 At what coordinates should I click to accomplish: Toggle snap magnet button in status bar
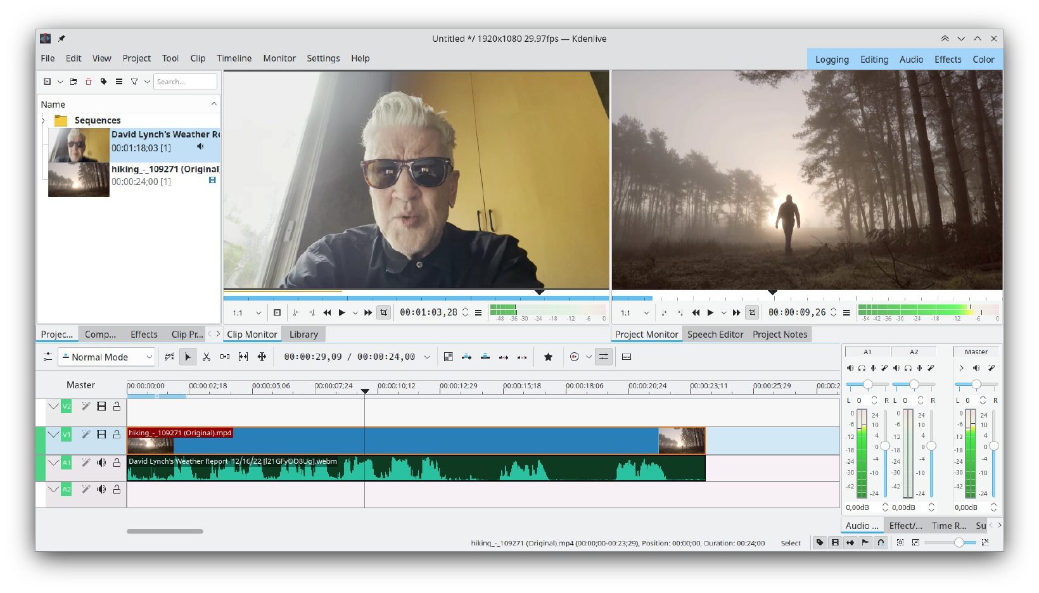[x=881, y=543]
